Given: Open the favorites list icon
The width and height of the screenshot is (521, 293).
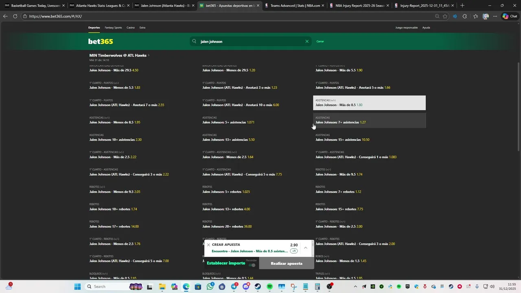Looking at the screenshot, I should (475, 16).
